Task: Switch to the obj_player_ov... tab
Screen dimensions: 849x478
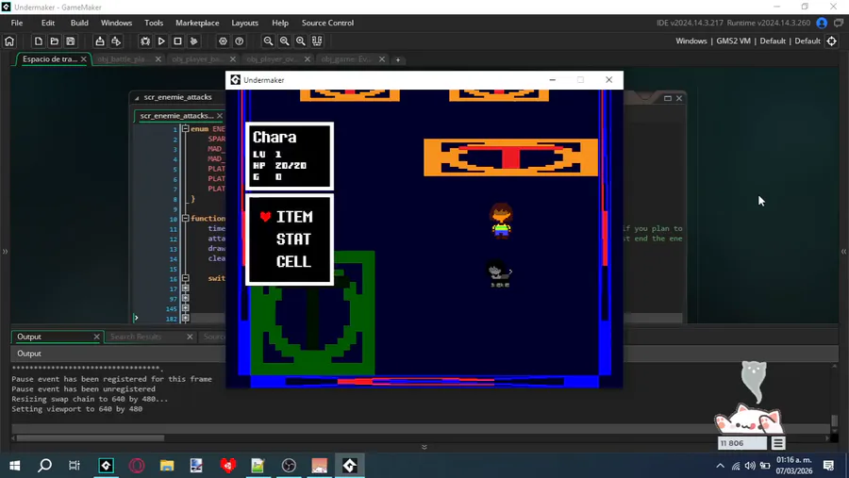Action: click(273, 59)
